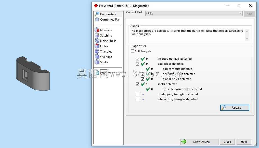
Task: Go to the Noise Shells page
Action: tap(108, 41)
